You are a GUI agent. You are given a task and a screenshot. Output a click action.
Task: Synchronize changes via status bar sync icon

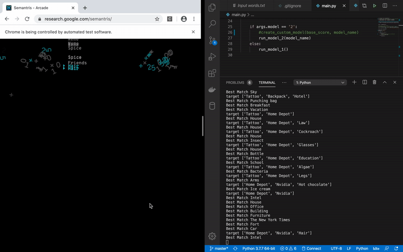coord(235,248)
